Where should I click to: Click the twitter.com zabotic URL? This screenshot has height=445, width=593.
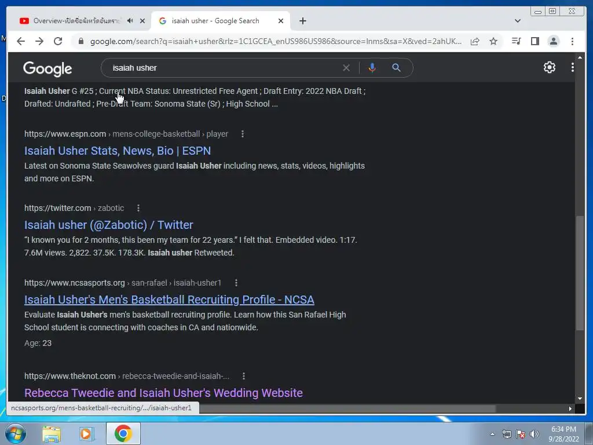[x=74, y=208]
